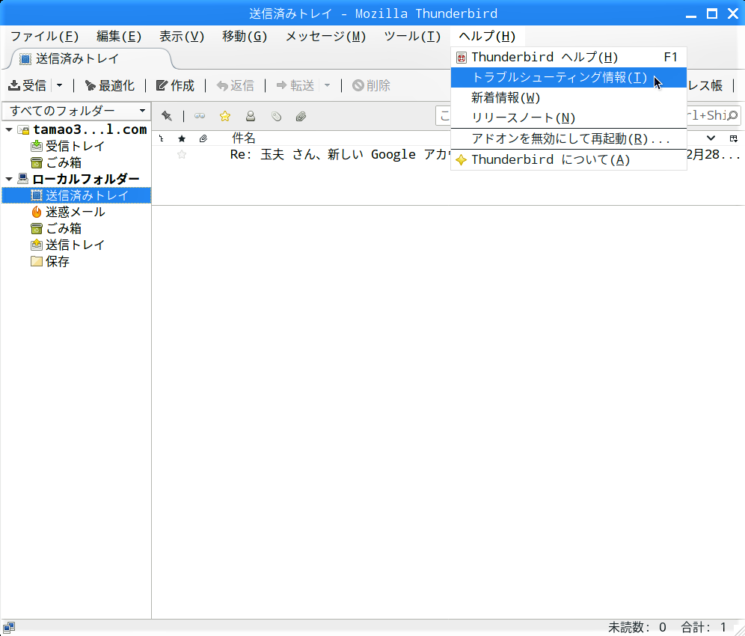The width and height of the screenshot is (745, 636).
Task: Click 未読数: 0 in status bar
Action: [x=637, y=628]
